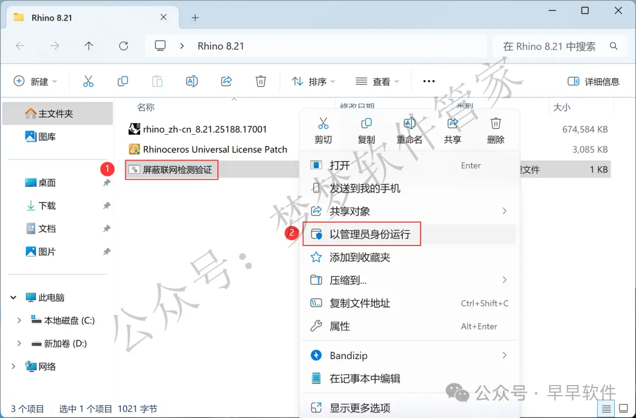Screen dimensions: 636x418
Task: Choose 删除 in the context menu
Action: coord(495,131)
